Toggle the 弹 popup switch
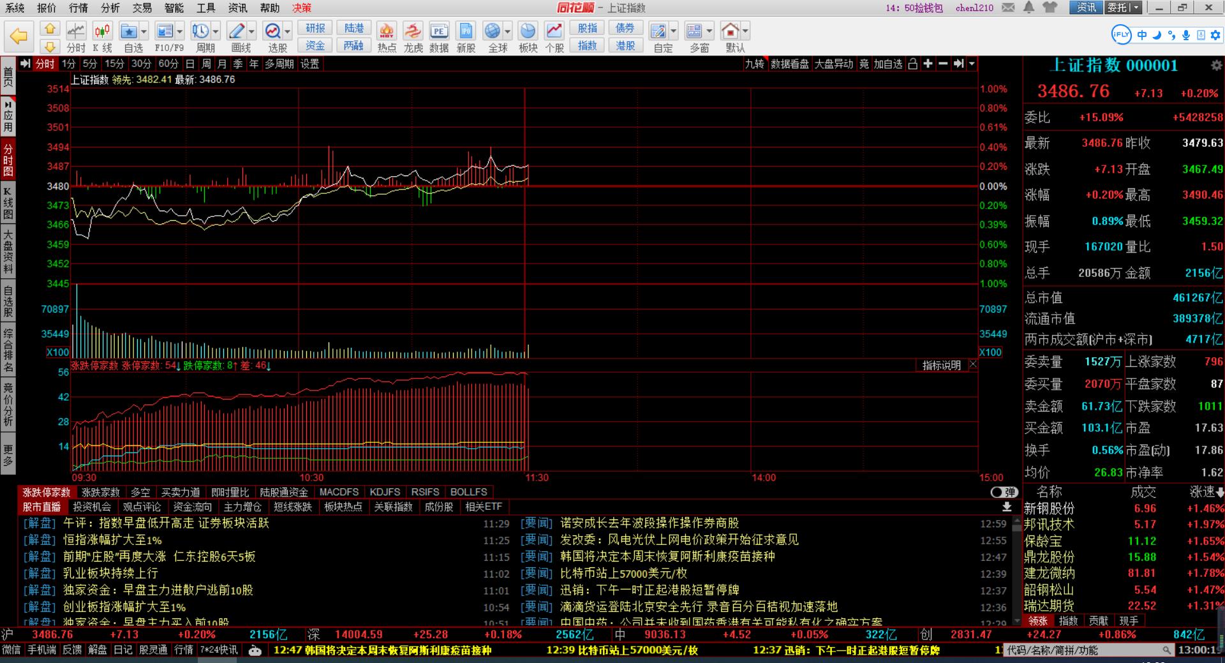 point(1004,492)
